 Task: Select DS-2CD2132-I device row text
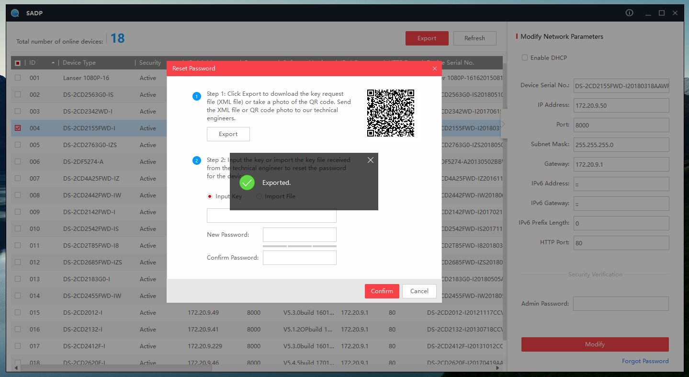pyautogui.click(x=83, y=329)
